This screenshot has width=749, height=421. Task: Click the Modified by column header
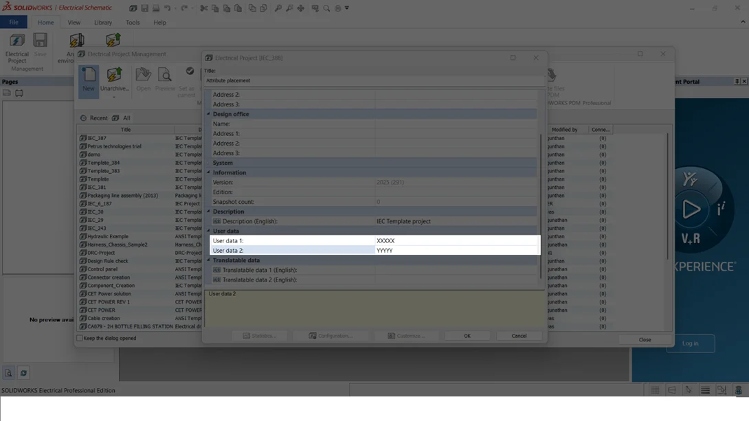564,129
